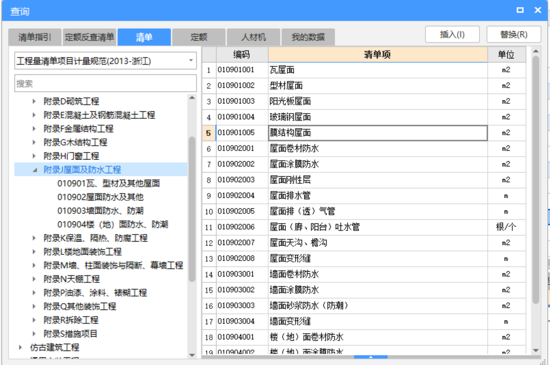This screenshot has height=365, width=550.
Task: Select the 墙面涂膜防水 row
Action: point(364,290)
